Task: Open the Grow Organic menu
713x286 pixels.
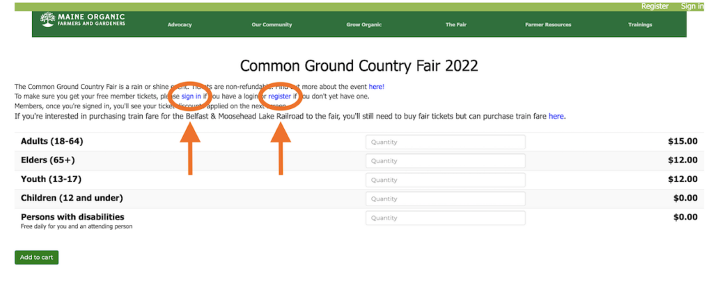Action: coord(363,25)
